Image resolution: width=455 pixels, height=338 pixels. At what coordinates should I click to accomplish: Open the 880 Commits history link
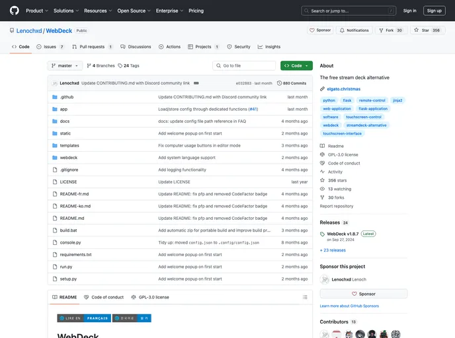292,83
